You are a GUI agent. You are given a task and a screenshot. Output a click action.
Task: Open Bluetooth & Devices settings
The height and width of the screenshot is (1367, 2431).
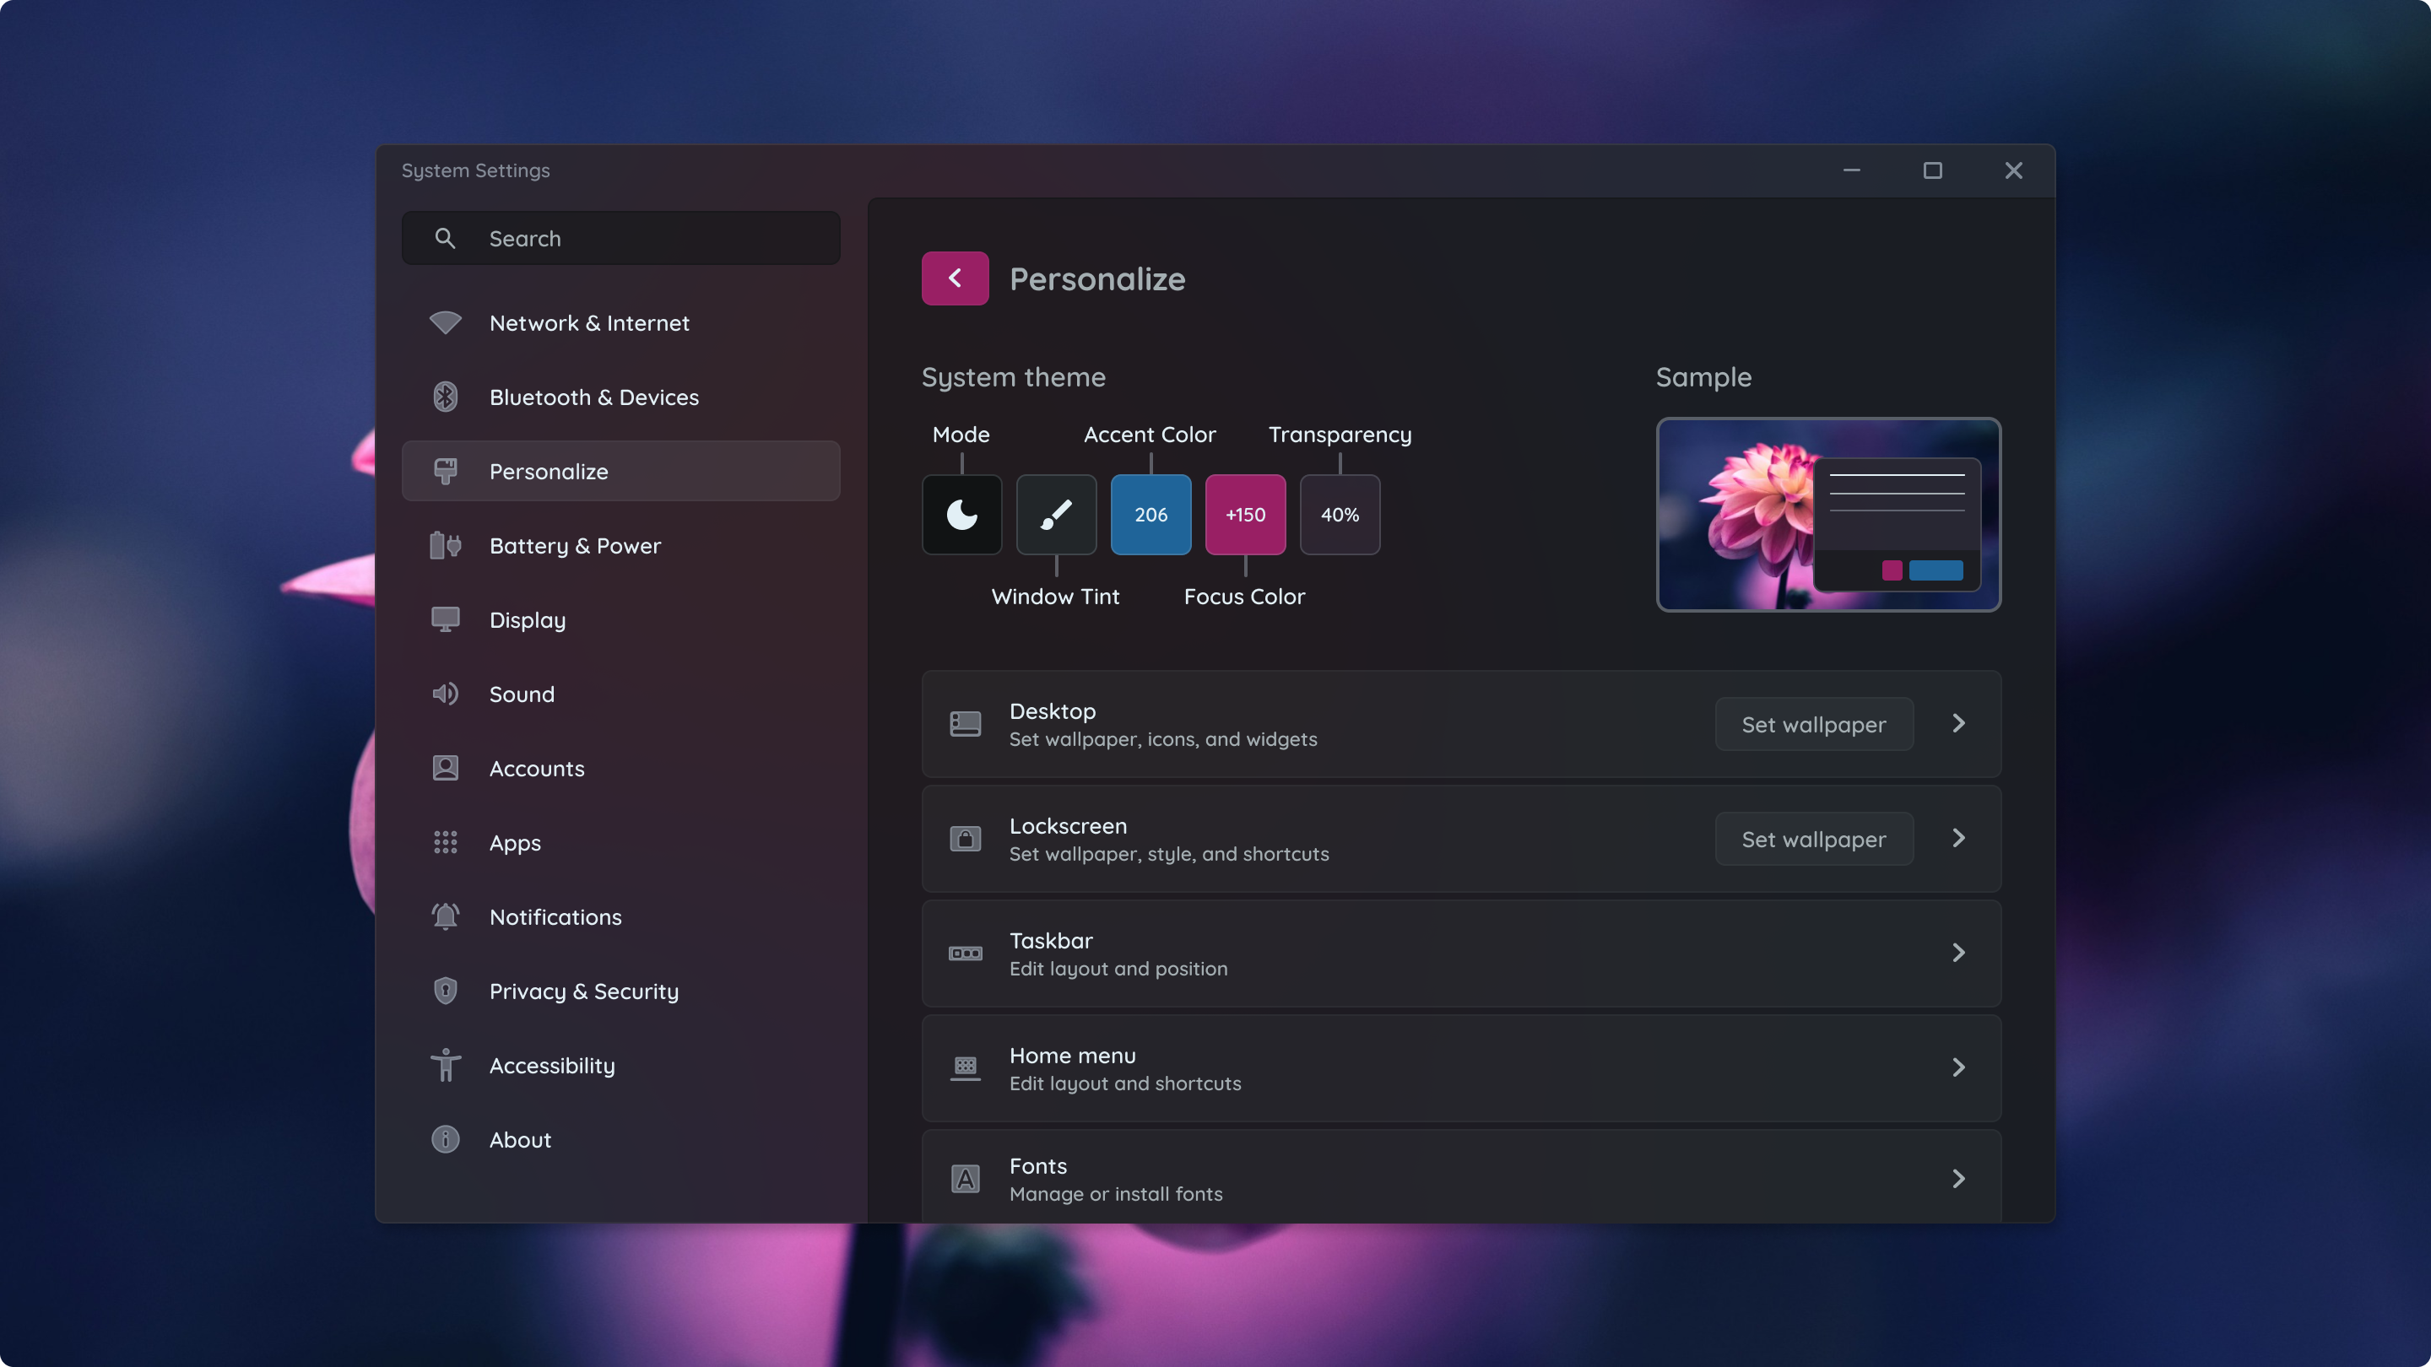coord(446,397)
